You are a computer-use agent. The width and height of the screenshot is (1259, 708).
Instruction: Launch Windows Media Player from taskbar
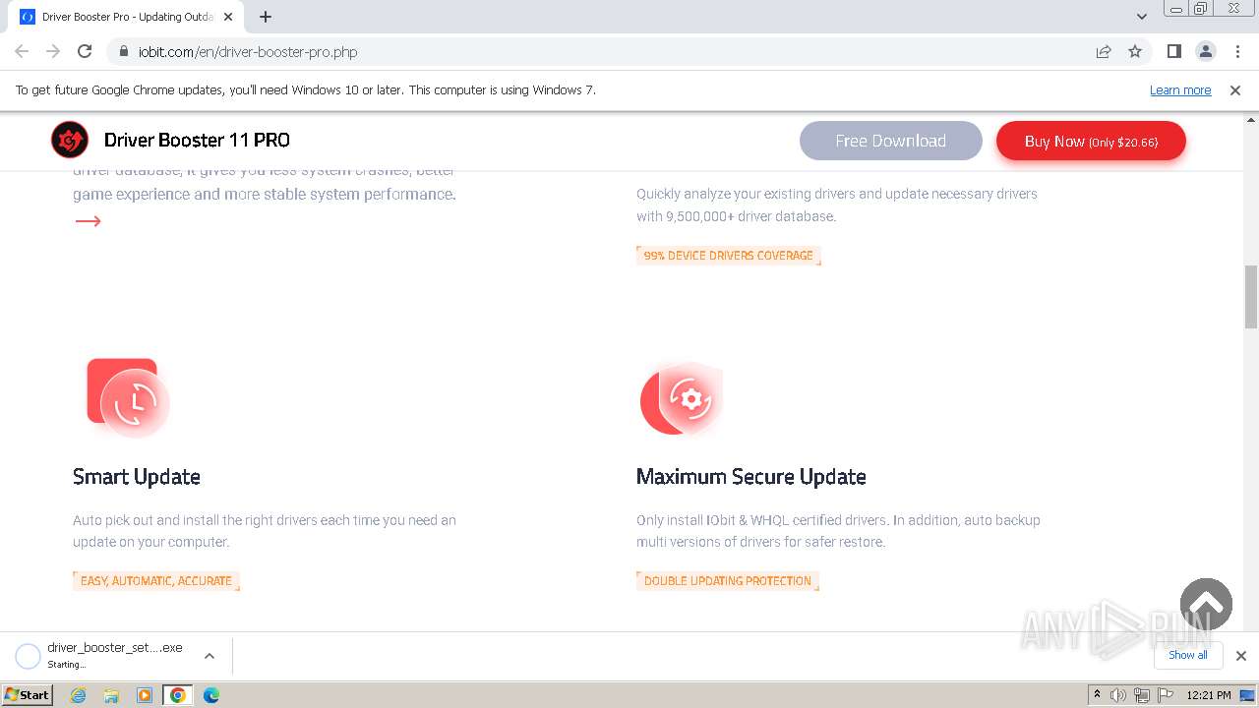145,695
